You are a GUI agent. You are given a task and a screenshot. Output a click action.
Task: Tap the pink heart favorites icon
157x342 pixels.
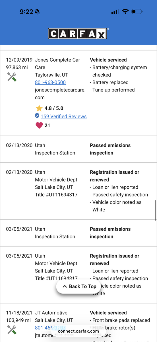39,125
